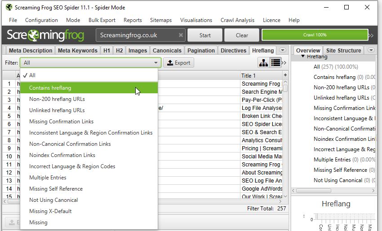This screenshot has width=382, height=231.
Task: Expand hidden toolbar items next to list view
Action: pos(284,63)
